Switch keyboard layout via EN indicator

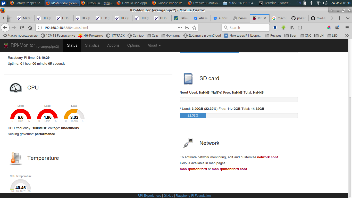point(298,3)
